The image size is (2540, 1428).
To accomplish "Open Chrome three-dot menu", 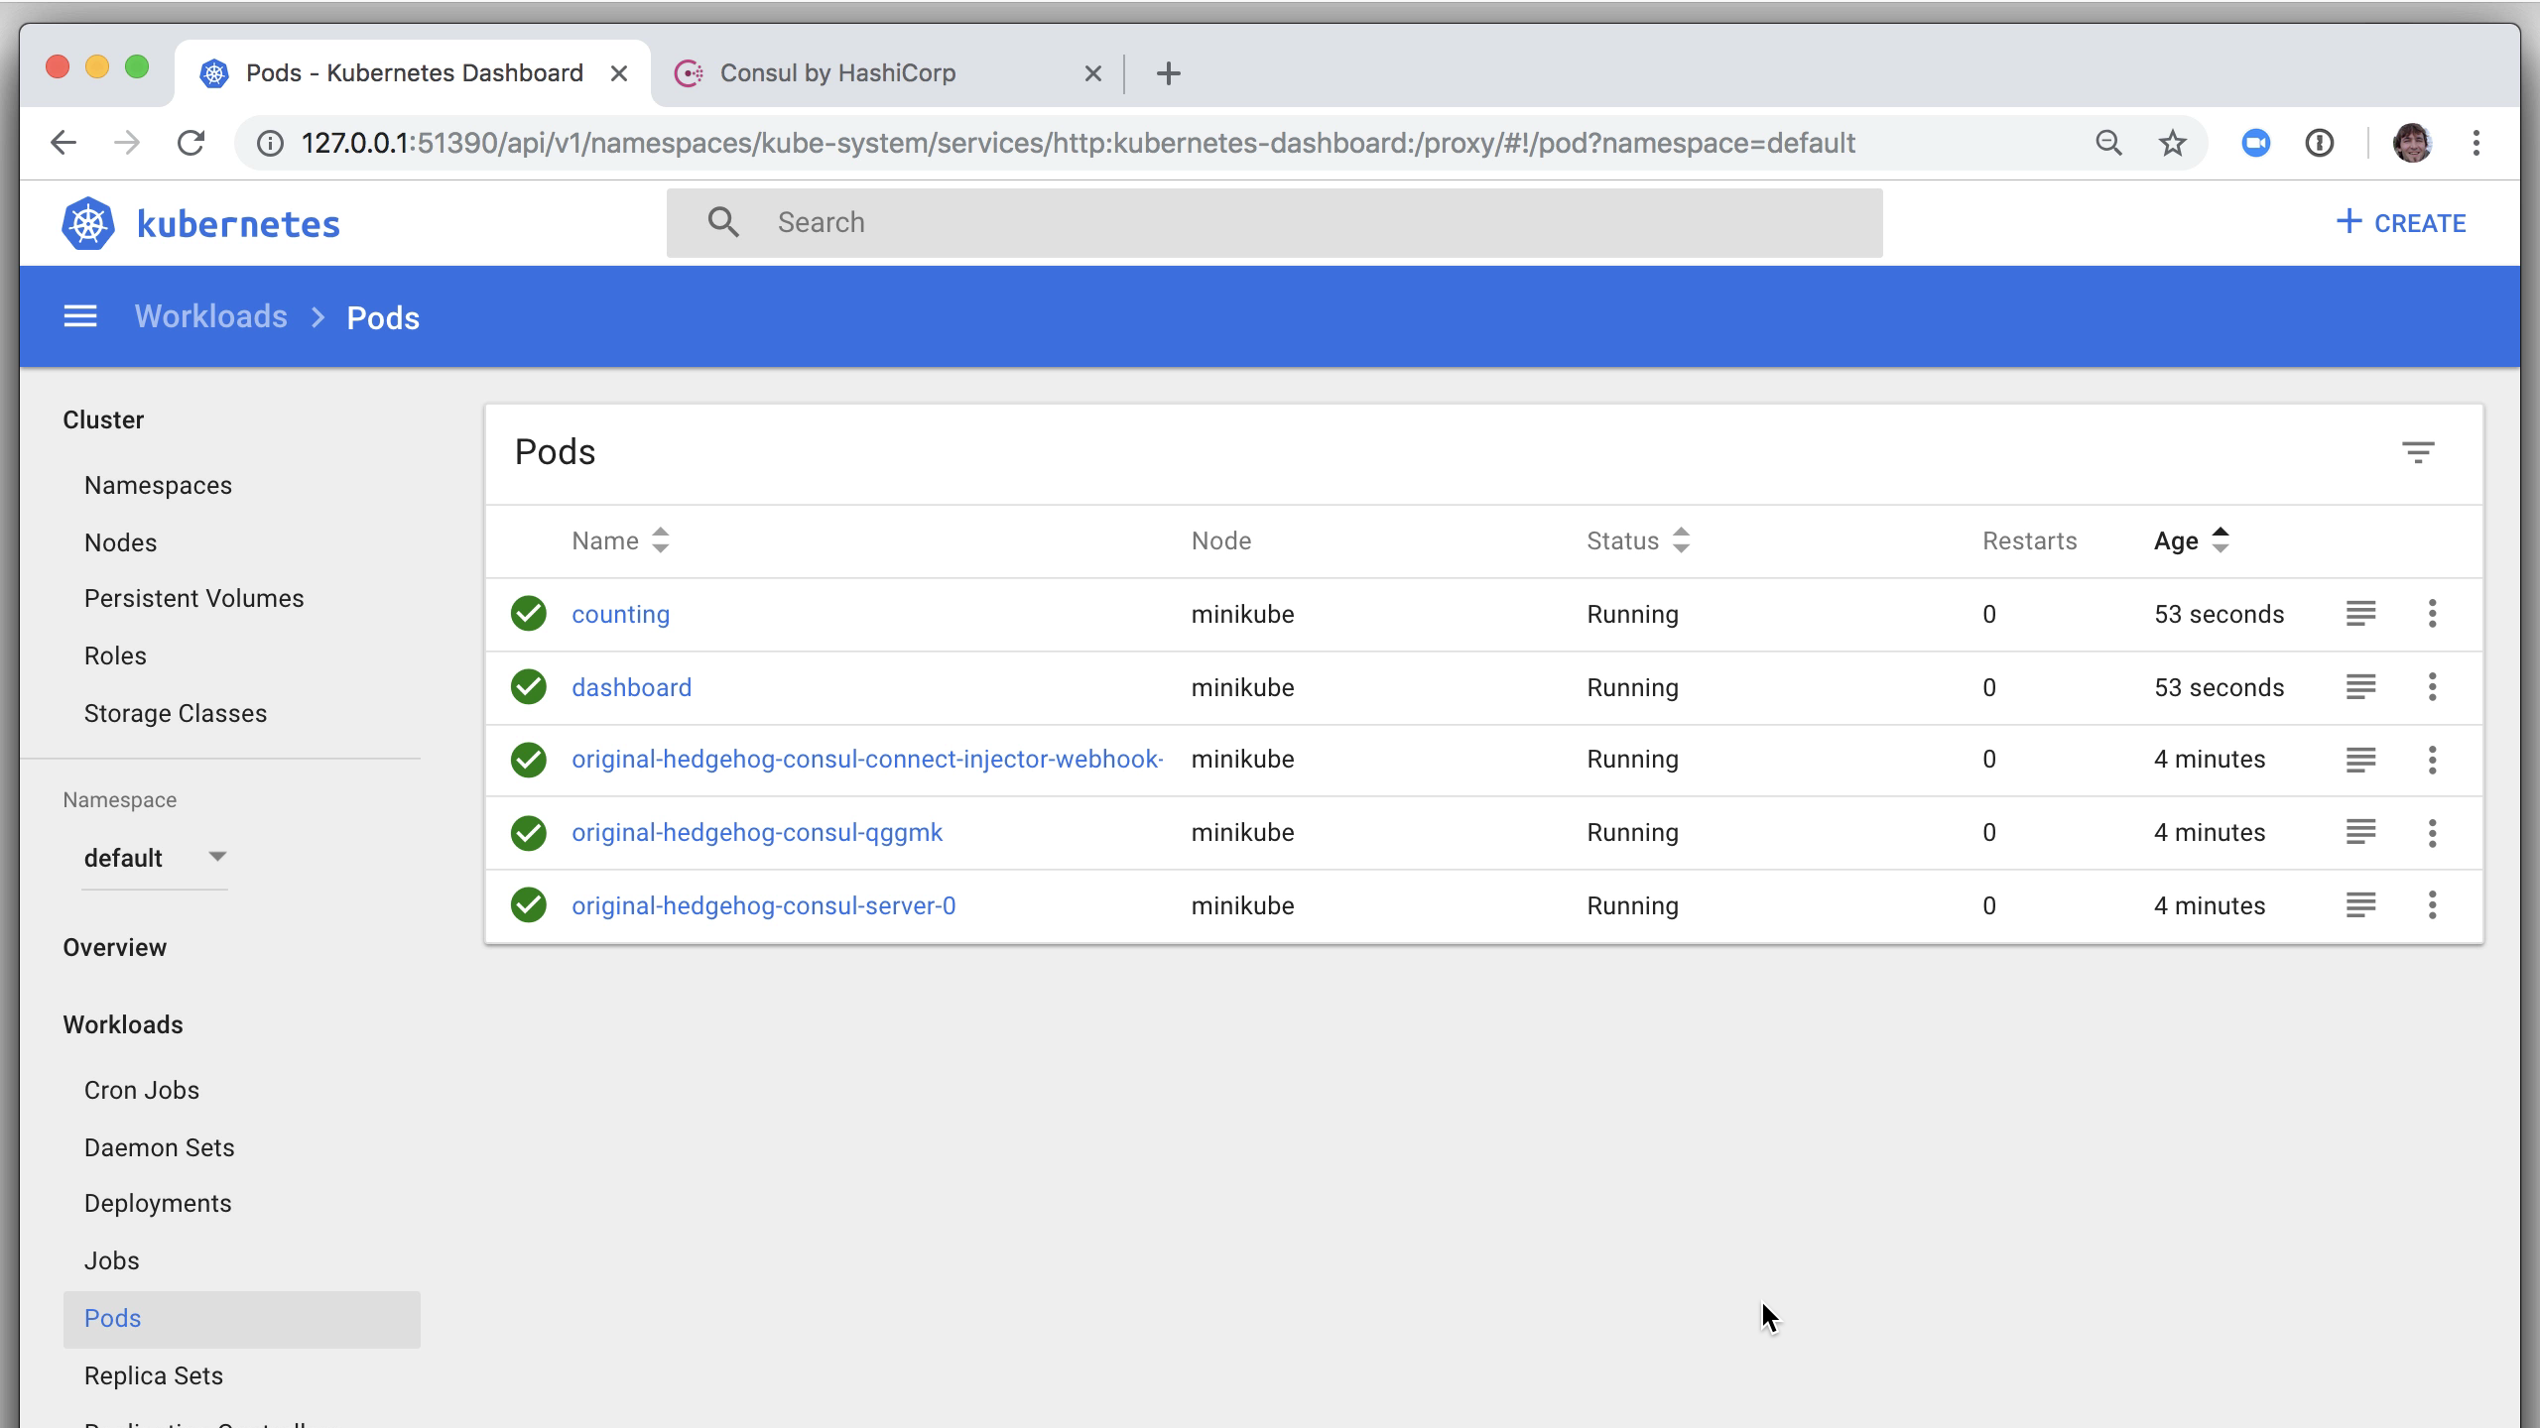I will (2476, 143).
